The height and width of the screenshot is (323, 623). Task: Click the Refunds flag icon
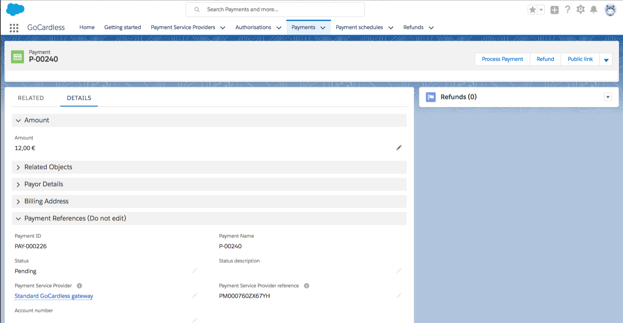[x=431, y=97]
